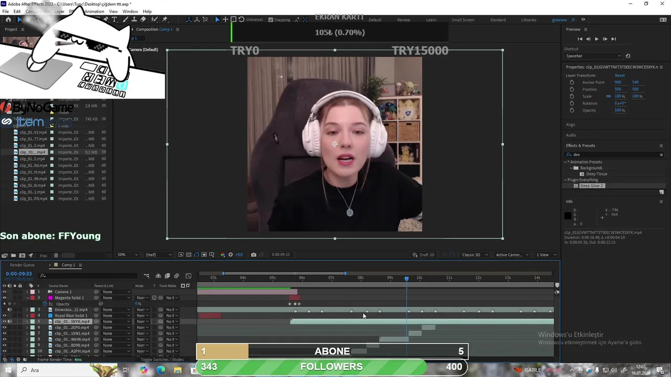This screenshot has height=377, width=671.
Task: Toggle the Snapping checkbox
Action: coord(270,20)
